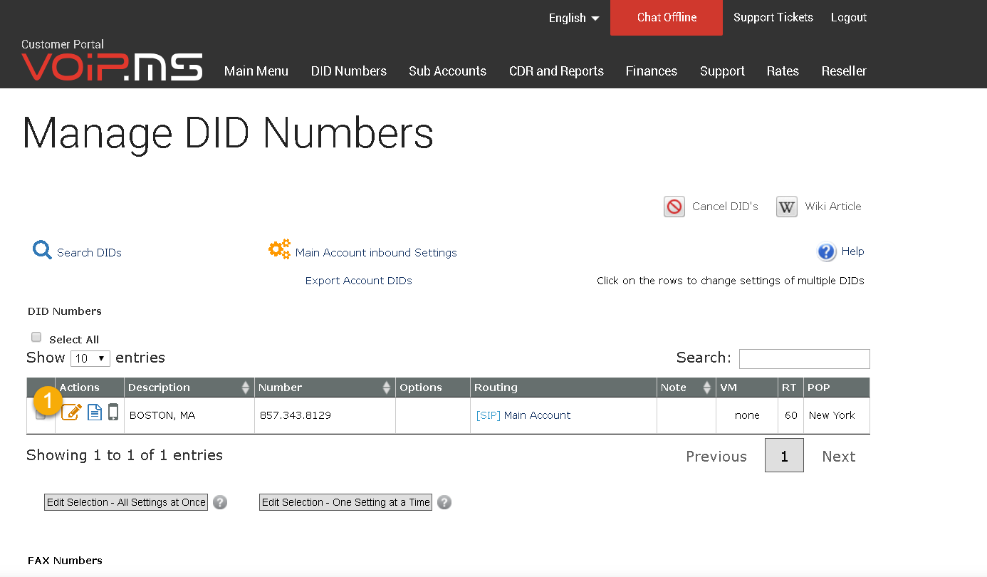Tick the checkbox for the Boston DID row
987x577 pixels.
(41, 415)
